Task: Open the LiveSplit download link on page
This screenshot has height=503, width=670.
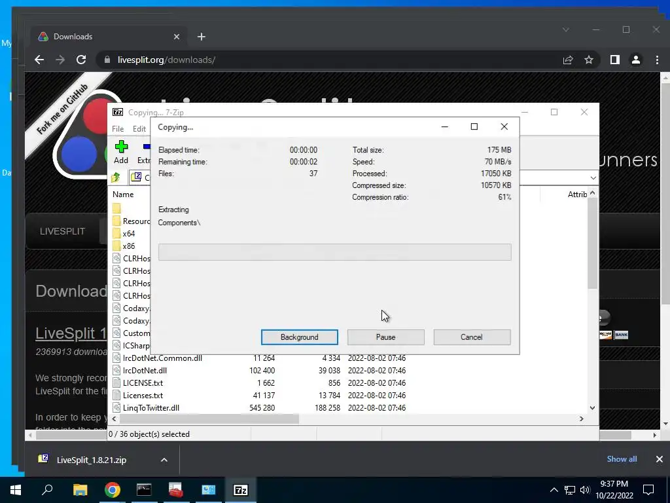Action: [x=71, y=333]
